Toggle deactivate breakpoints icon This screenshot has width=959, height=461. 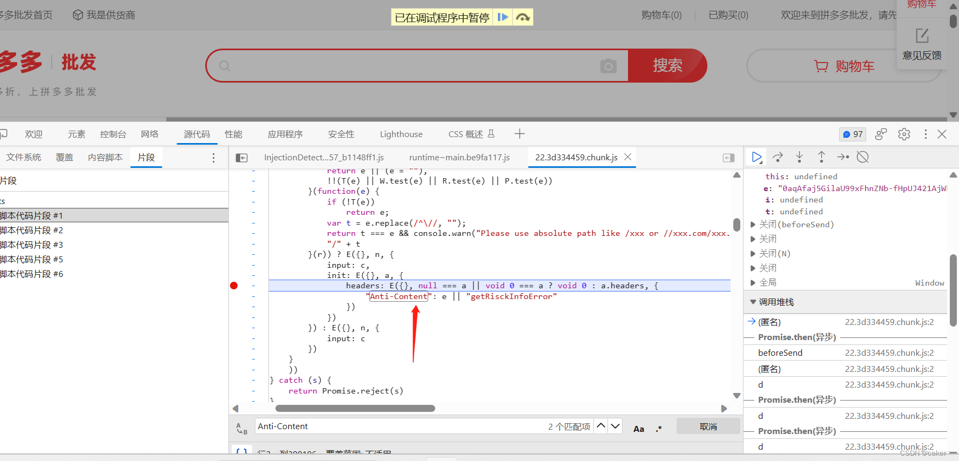[x=863, y=157]
